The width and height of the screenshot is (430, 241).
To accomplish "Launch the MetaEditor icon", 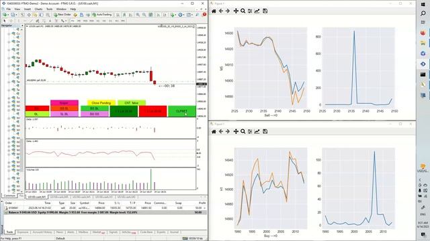I will click(75, 15).
